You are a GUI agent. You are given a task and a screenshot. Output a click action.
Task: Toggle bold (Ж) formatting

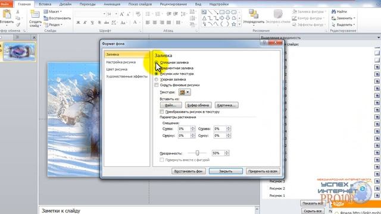(x=78, y=23)
